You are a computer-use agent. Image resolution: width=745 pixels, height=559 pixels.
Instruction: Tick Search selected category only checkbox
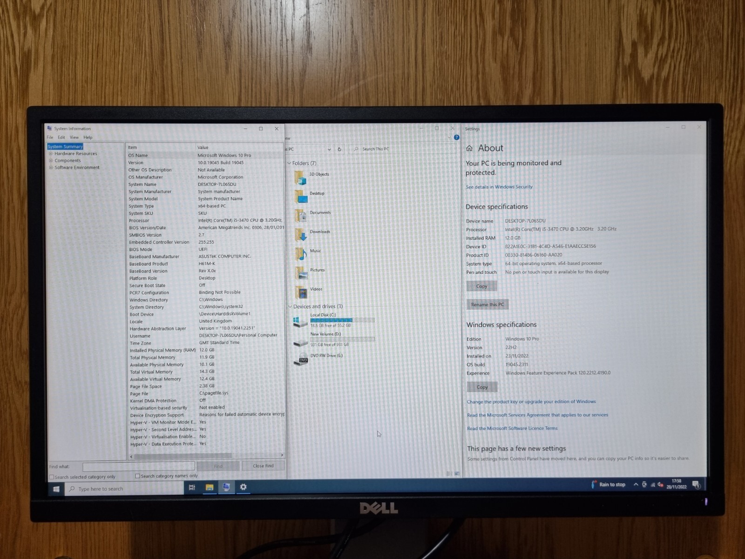(52, 477)
